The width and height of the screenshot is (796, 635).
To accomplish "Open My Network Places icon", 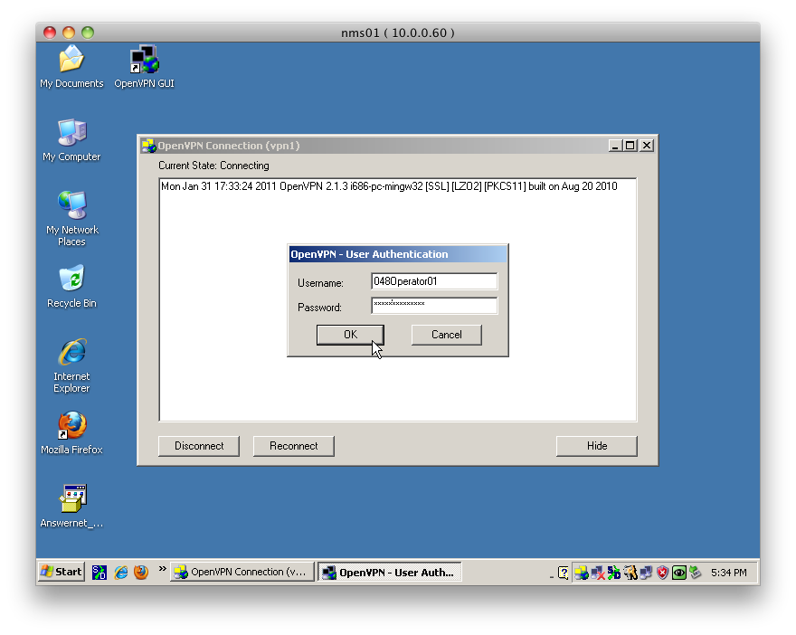I will pyautogui.click(x=71, y=219).
